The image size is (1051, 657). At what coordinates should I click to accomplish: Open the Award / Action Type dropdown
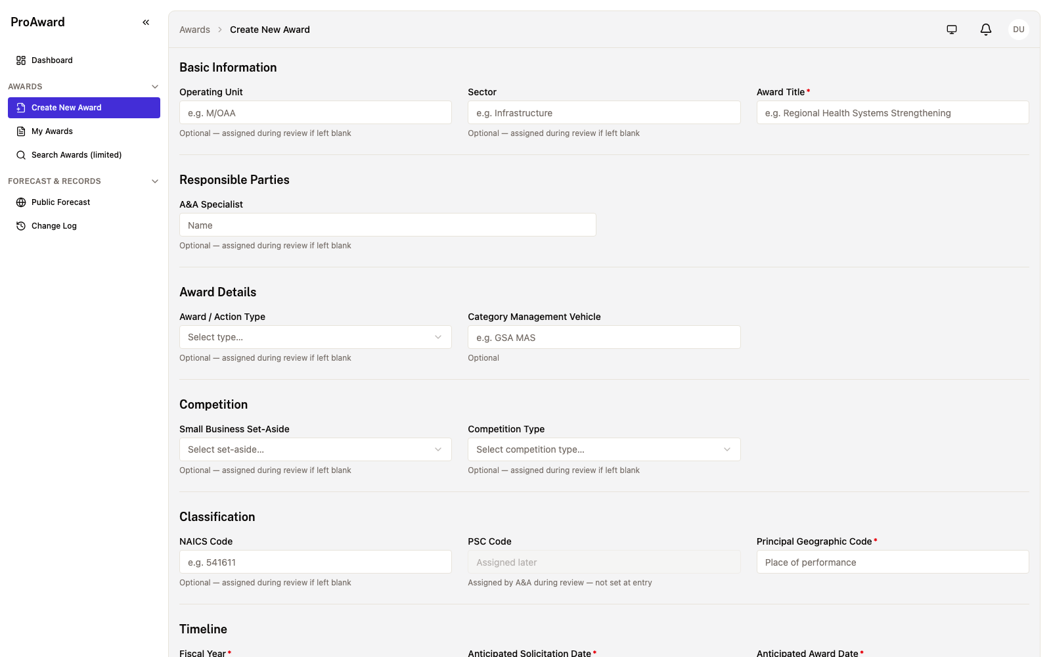315,337
